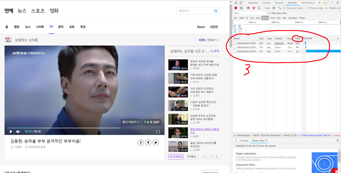Click the network overview timeline at 10000 ms
Image resolution: width=341 pixels, height=173 pixels.
click(275, 22)
